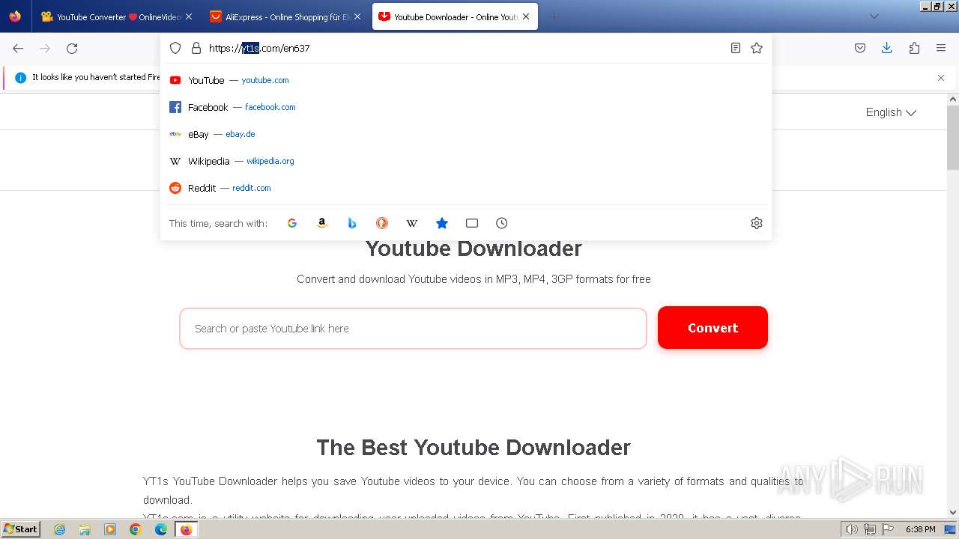Search bookmarks using the blue star icon
This screenshot has width=959, height=539.
(x=442, y=223)
